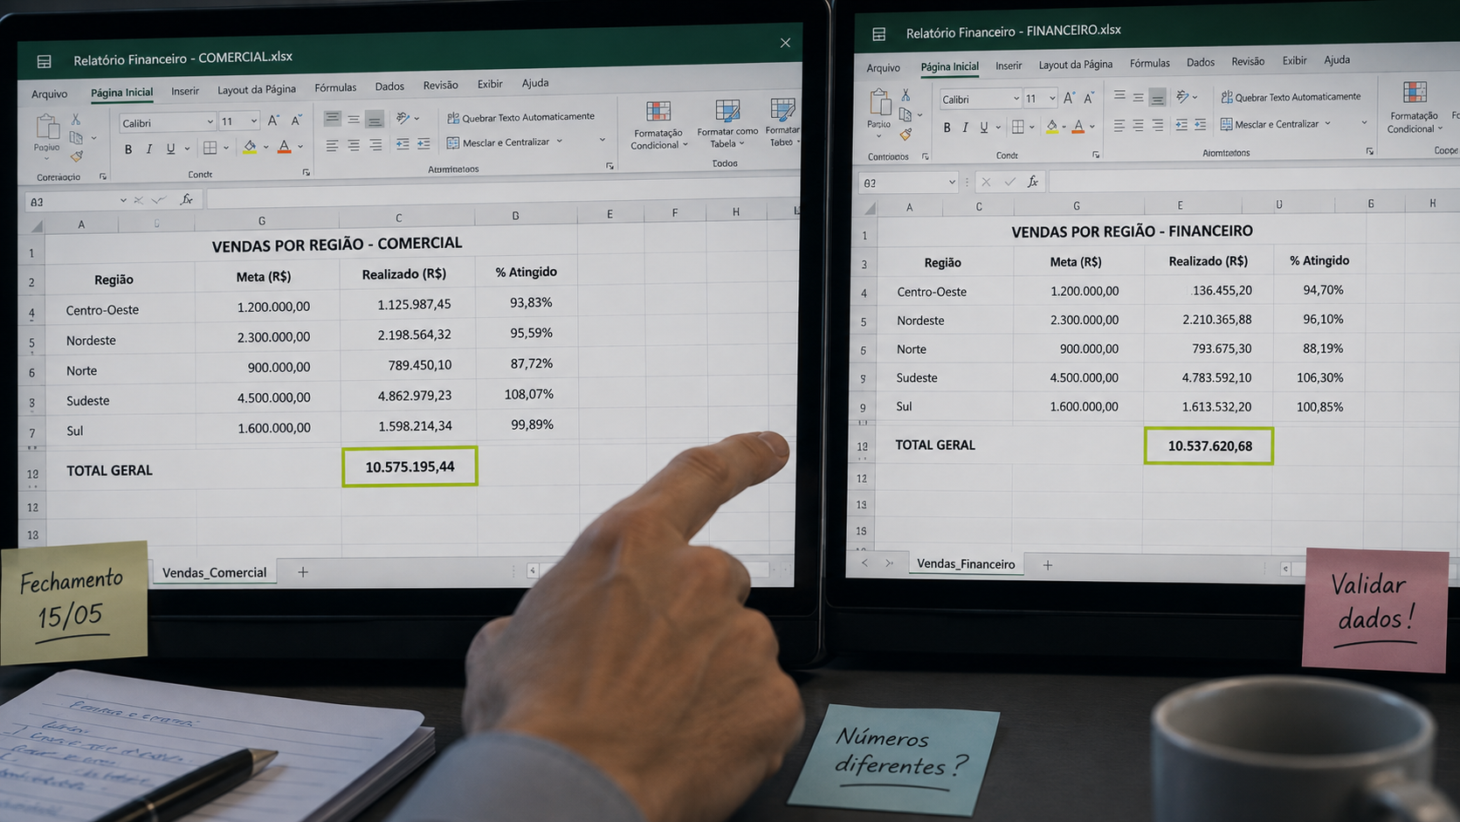Viewport: 1460px width, 822px height.
Task: Toggle Italic in the COMERCIAL window
Action: pyautogui.click(x=149, y=149)
